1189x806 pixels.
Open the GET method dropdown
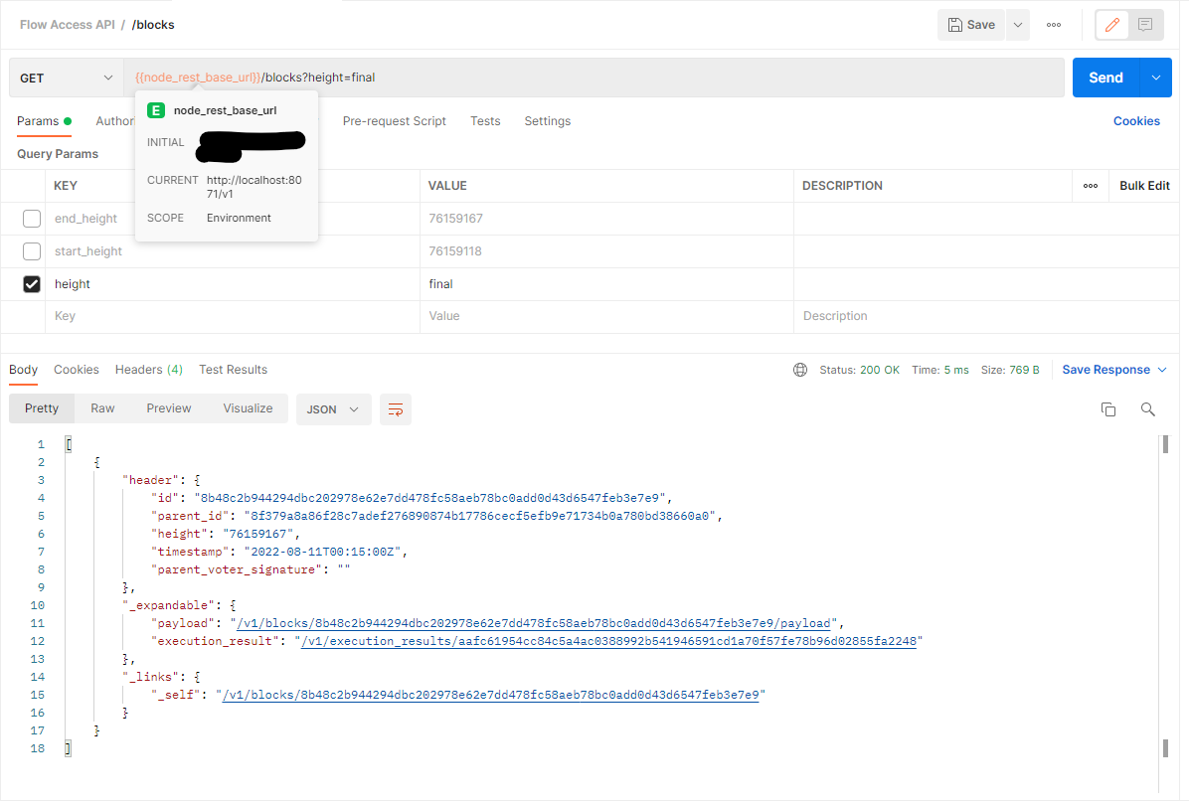(x=66, y=77)
